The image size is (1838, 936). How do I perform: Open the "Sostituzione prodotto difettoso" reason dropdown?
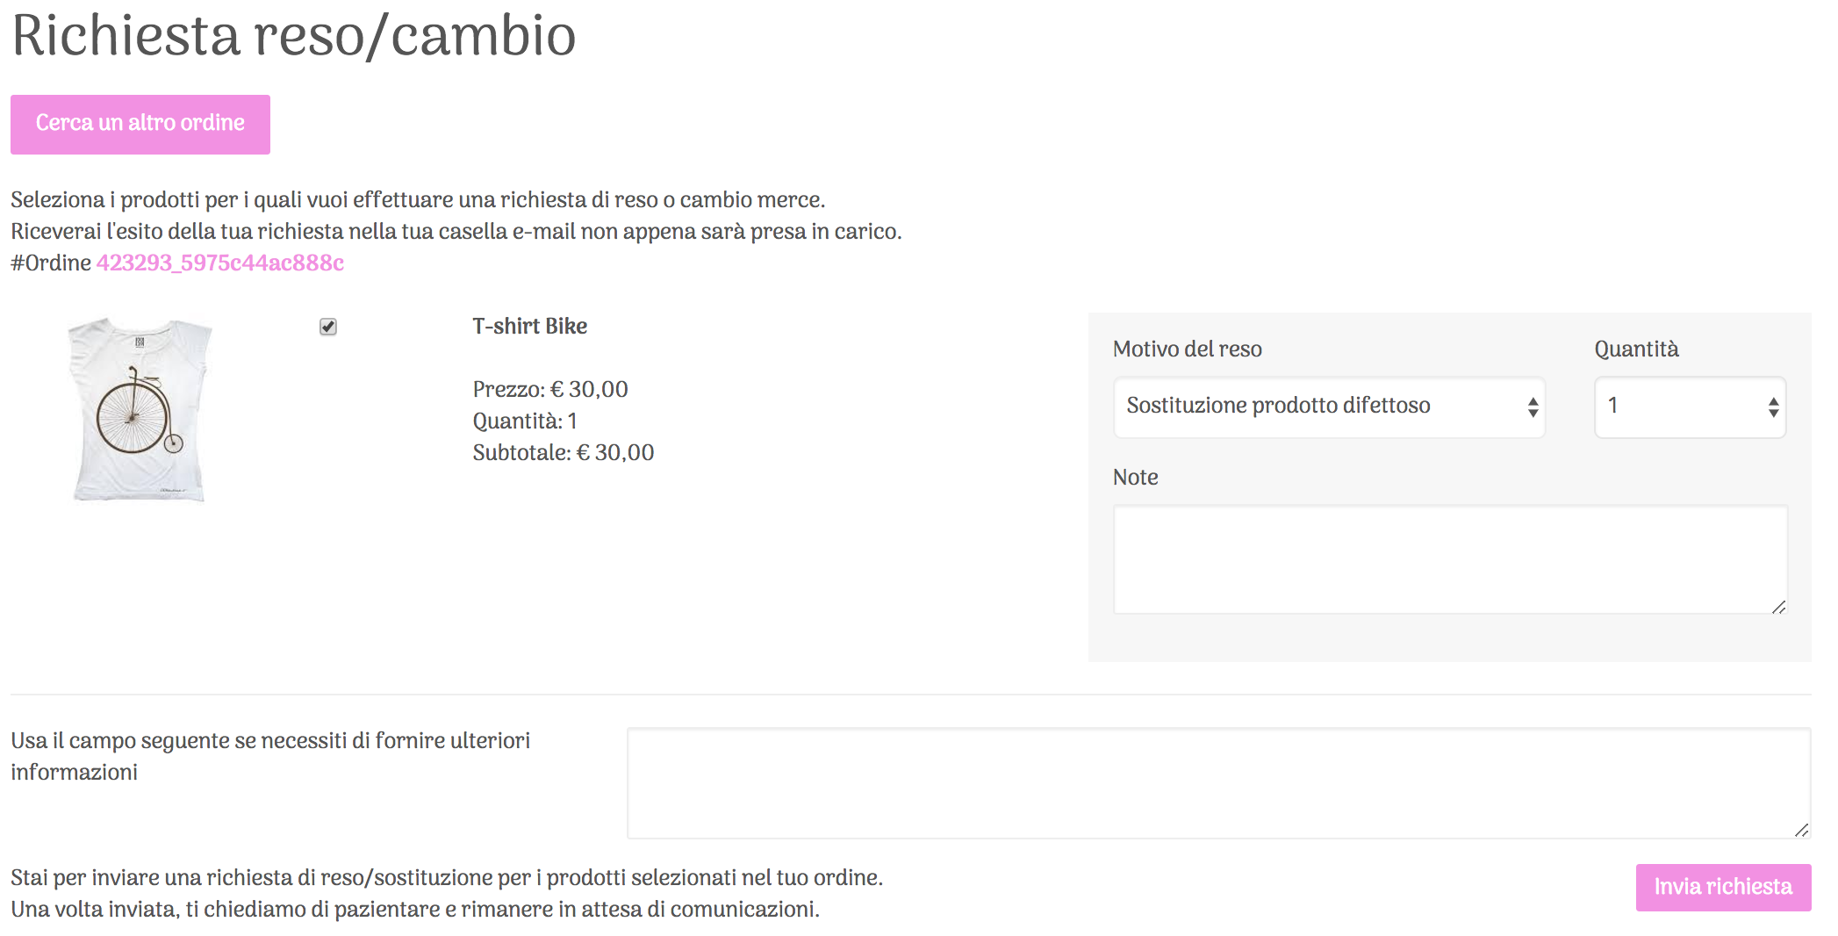(1317, 407)
